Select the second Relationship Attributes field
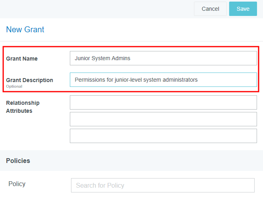263x206 pixels. click(x=163, y=119)
